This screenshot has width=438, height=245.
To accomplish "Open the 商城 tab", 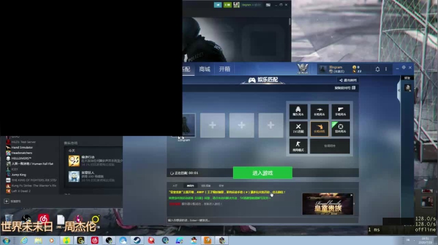I will [204, 69].
